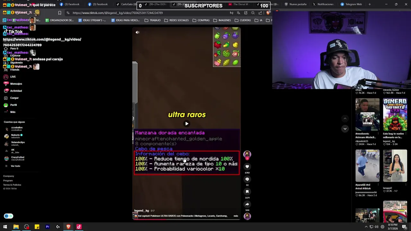Open page in external window icon
This screenshot has width=411, height=231.
pos(246,13)
